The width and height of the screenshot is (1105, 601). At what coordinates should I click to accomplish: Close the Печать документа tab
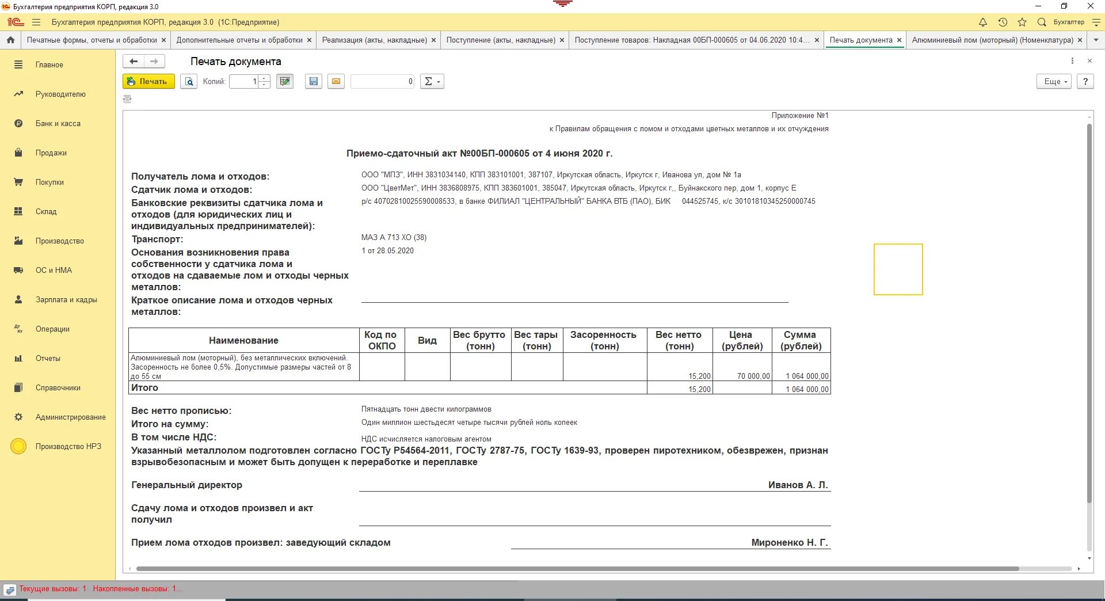(899, 40)
